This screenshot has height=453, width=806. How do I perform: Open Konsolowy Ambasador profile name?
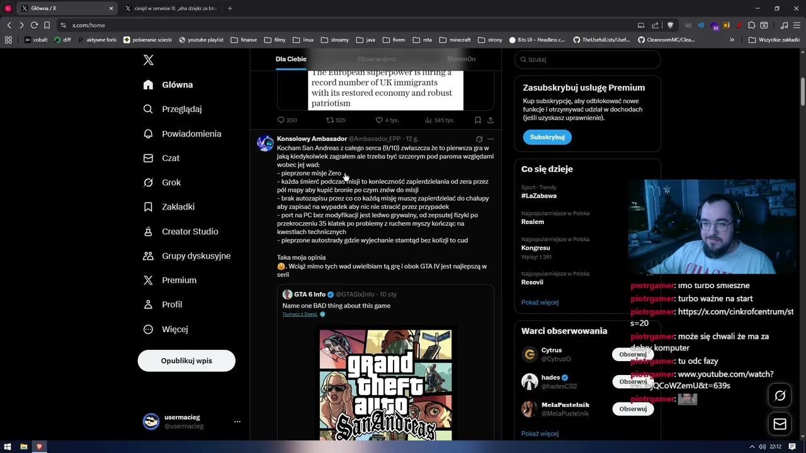312,138
